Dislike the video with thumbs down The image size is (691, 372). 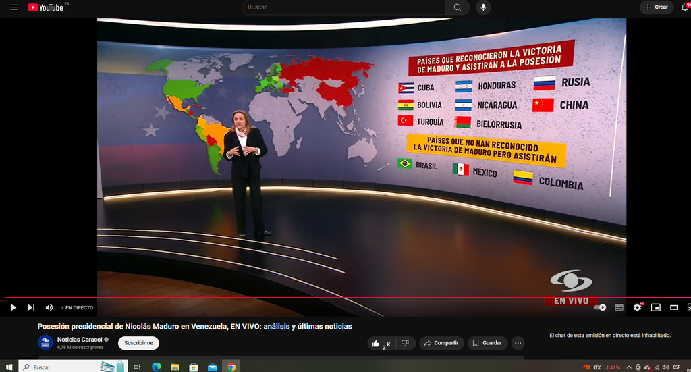click(x=406, y=343)
